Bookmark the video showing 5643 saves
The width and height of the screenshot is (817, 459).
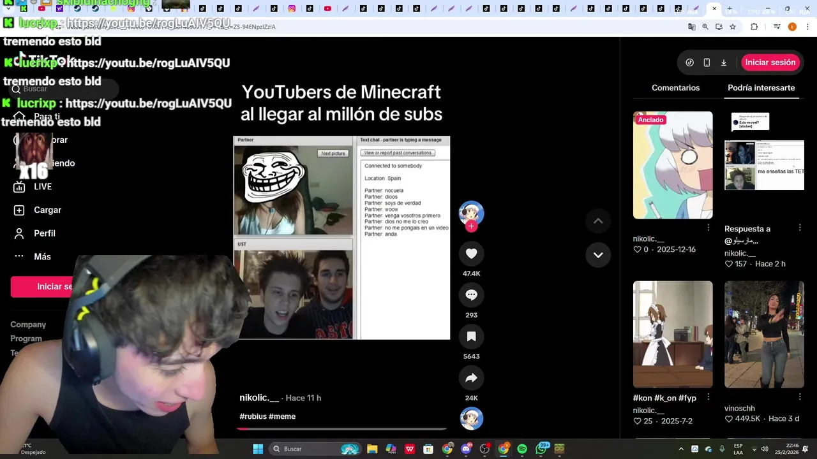(x=471, y=337)
